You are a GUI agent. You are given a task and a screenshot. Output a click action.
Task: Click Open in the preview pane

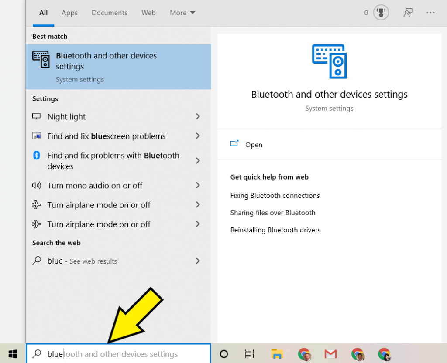click(329, 145)
